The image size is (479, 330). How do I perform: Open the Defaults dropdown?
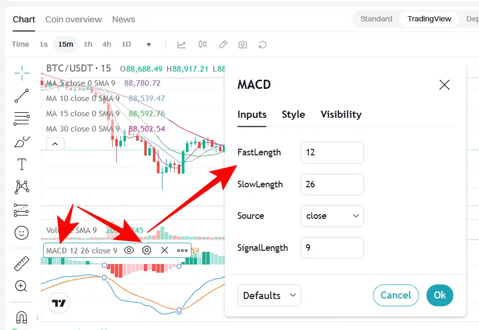click(269, 295)
